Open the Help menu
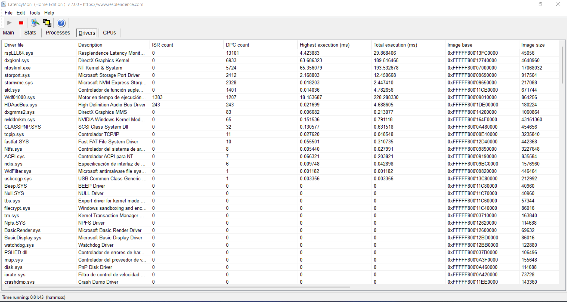Image resolution: width=567 pixels, height=302 pixels. [x=49, y=13]
